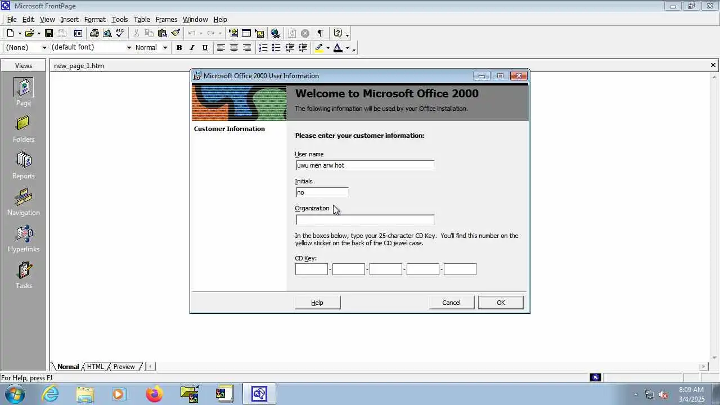Click the Increase Indent icon

coord(303,48)
